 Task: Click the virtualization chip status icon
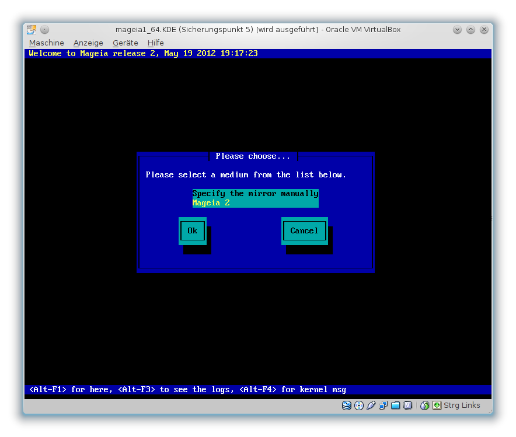pos(408,405)
